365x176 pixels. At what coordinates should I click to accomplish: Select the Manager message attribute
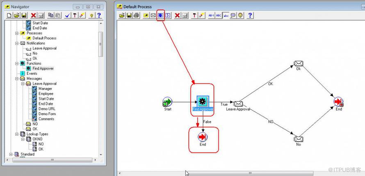[45, 89]
